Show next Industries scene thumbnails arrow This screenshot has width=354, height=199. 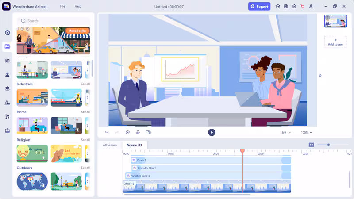[x=88, y=98]
